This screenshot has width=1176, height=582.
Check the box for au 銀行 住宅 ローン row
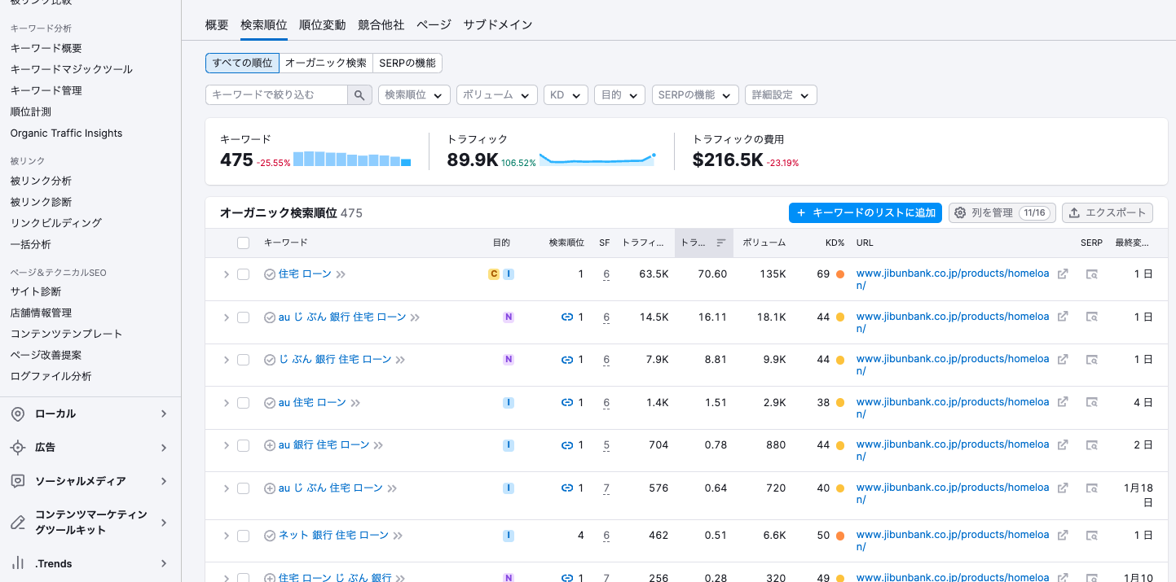coord(243,445)
